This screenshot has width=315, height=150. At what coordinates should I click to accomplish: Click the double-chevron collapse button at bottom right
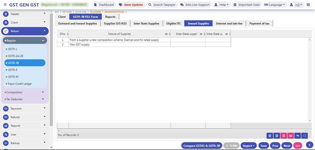tap(309, 145)
